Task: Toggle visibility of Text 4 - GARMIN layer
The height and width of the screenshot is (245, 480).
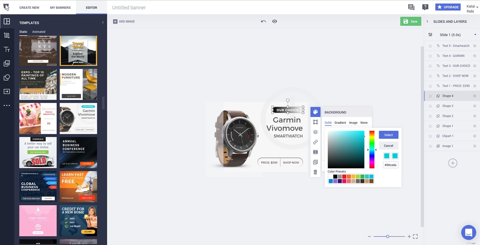Action: coord(475,56)
